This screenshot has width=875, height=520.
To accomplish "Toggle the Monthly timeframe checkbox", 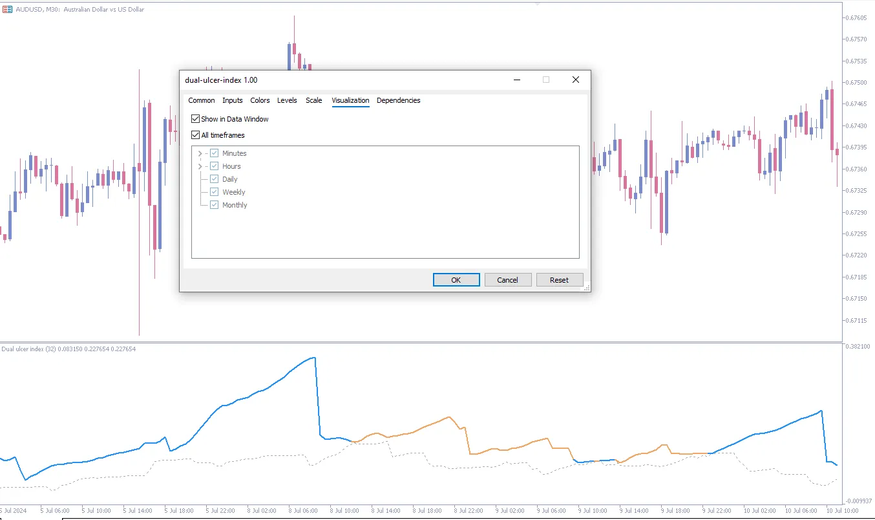I will coord(215,205).
